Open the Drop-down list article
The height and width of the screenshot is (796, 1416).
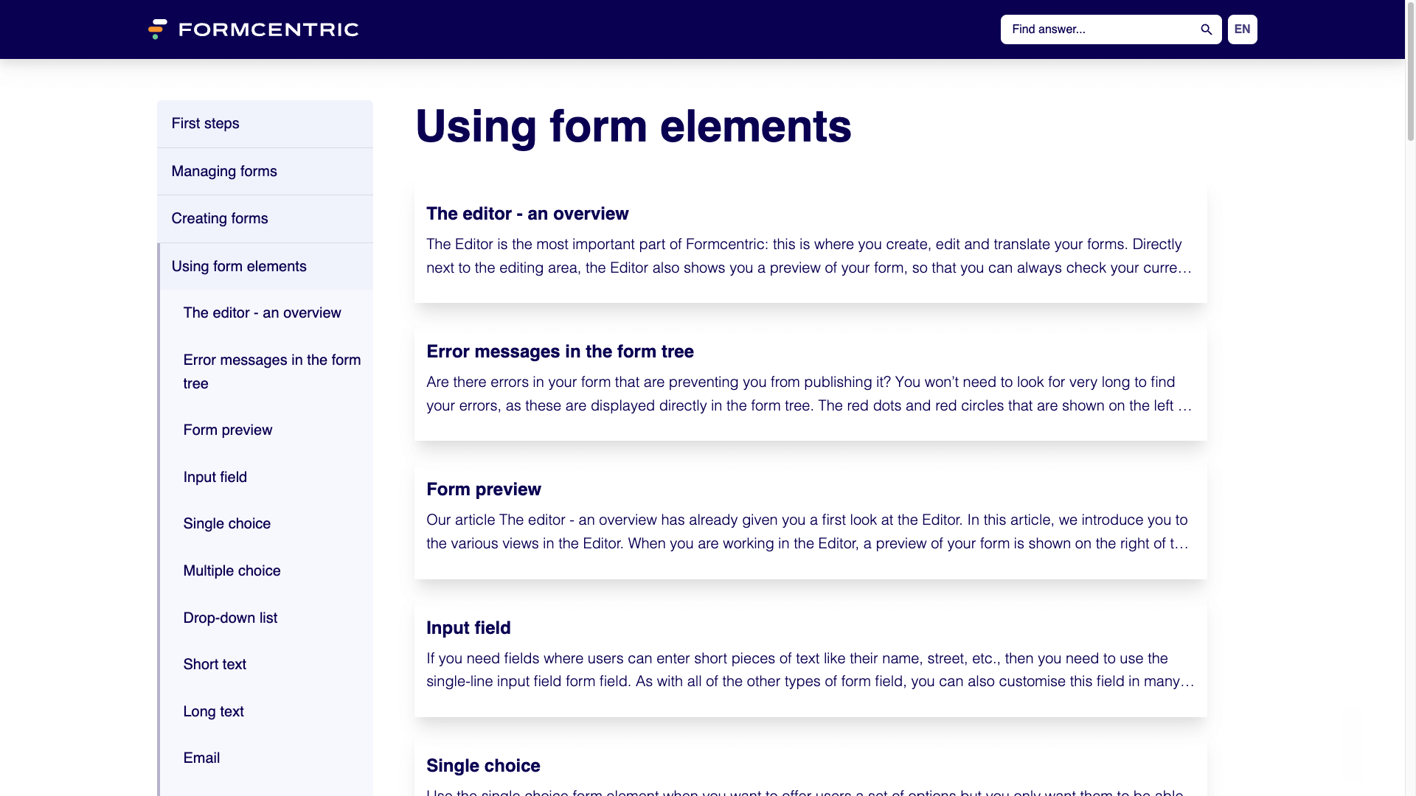229,618
